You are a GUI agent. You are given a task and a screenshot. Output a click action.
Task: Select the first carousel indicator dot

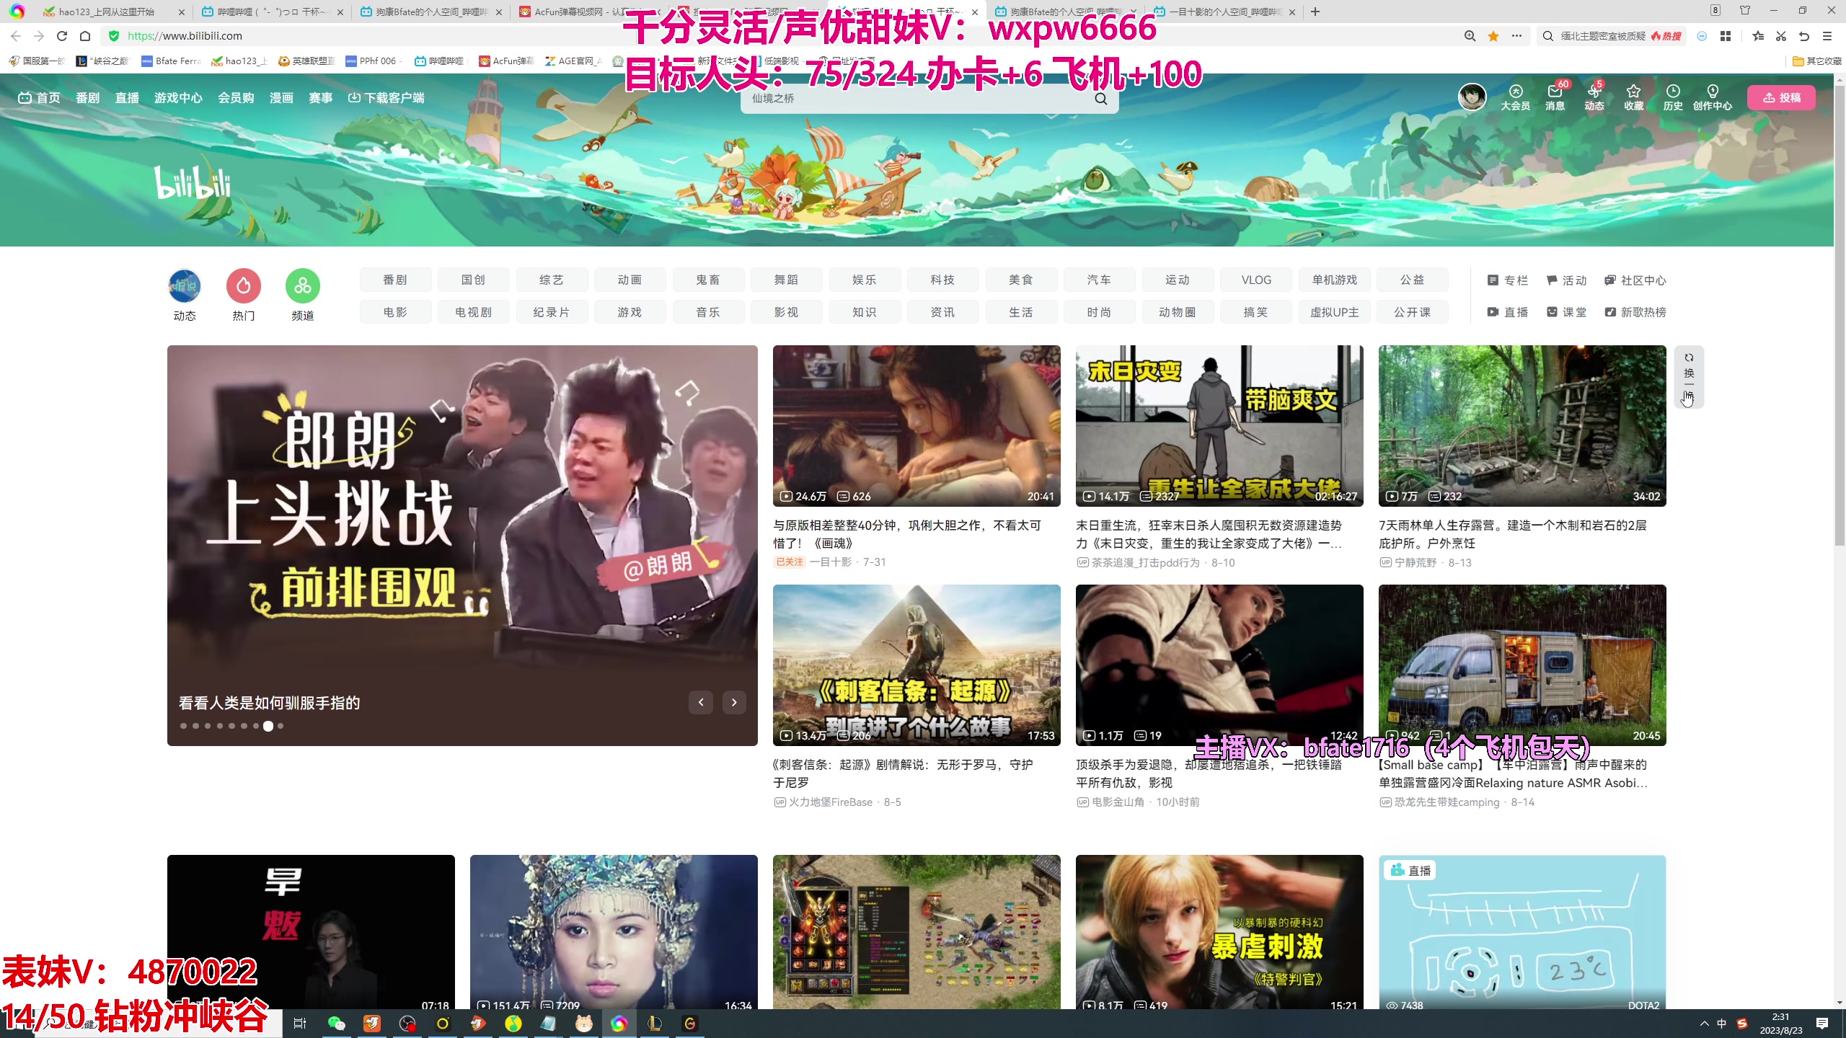(x=183, y=726)
